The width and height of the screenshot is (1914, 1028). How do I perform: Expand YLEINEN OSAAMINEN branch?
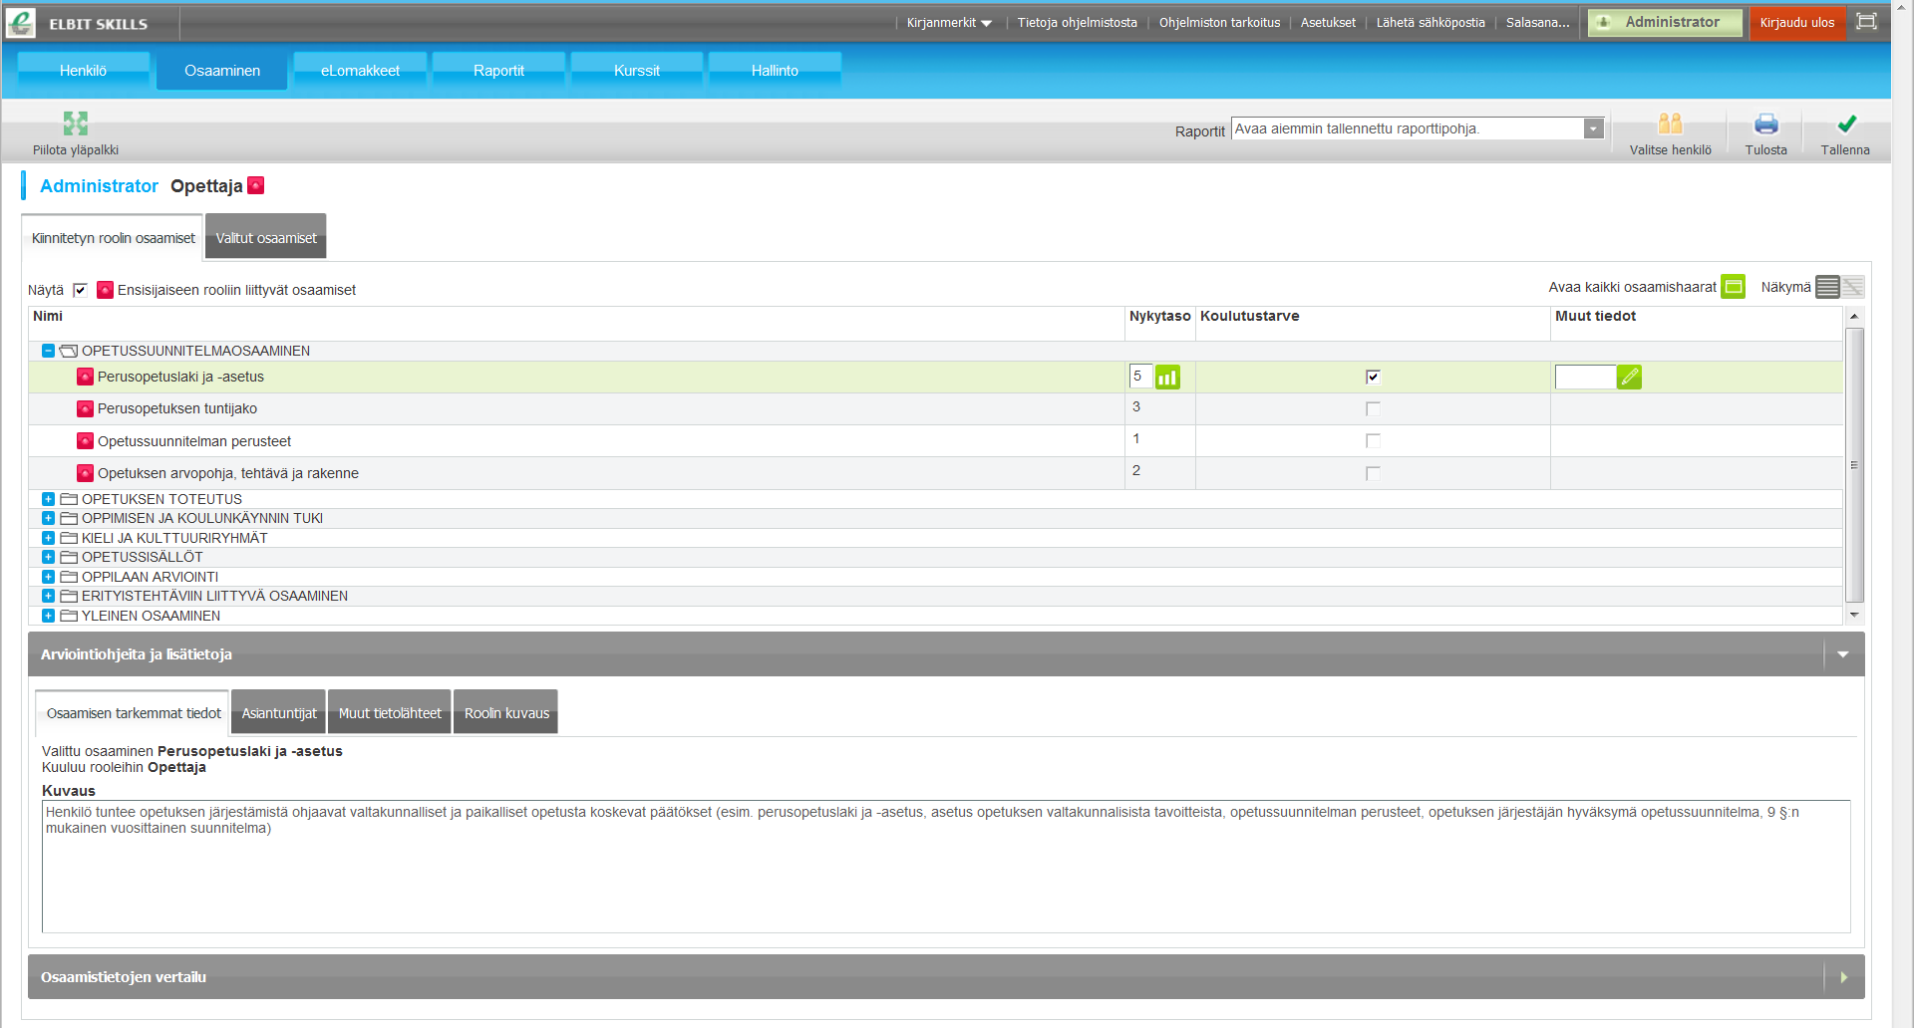[48, 616]
